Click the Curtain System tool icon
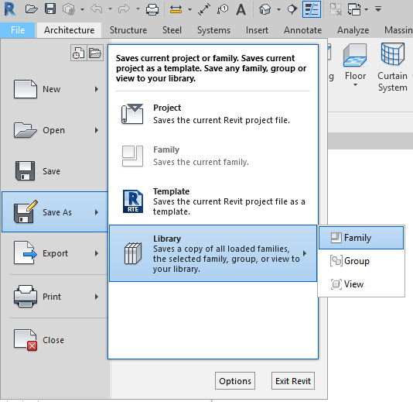 coord(393,54)
